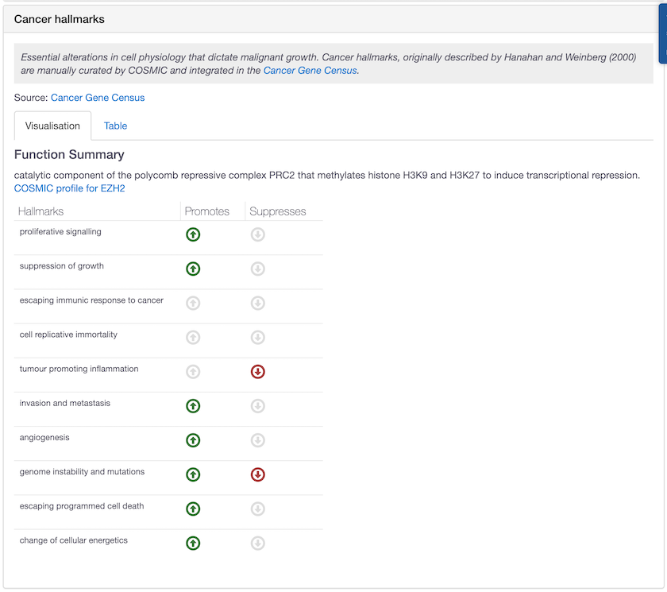Select the green promotes arrow for invasion and metastasis
This screenshot has height=592, width=667.
coord(193,406)
